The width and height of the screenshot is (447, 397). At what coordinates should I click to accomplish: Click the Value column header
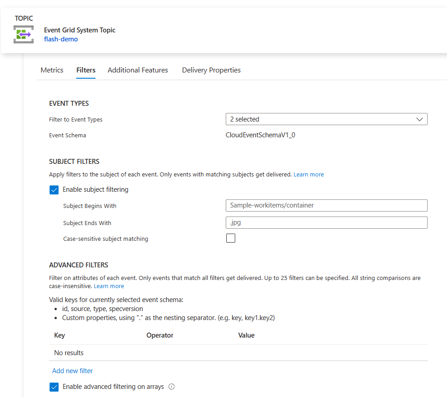246,335
